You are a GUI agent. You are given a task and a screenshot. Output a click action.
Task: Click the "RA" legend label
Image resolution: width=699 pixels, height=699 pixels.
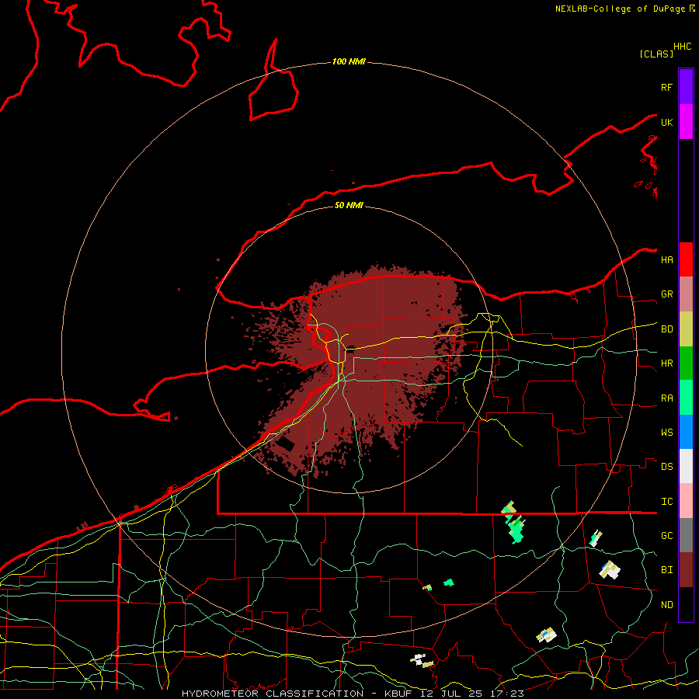tap(666, 398)
